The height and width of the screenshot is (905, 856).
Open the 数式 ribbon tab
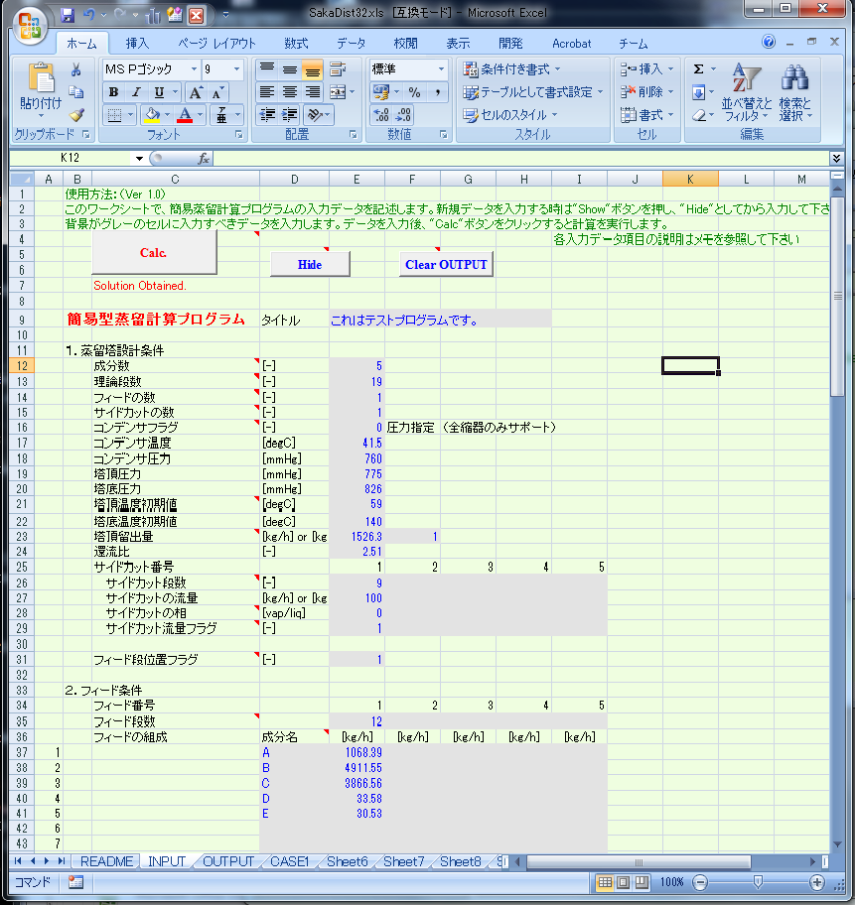(296, 44)
